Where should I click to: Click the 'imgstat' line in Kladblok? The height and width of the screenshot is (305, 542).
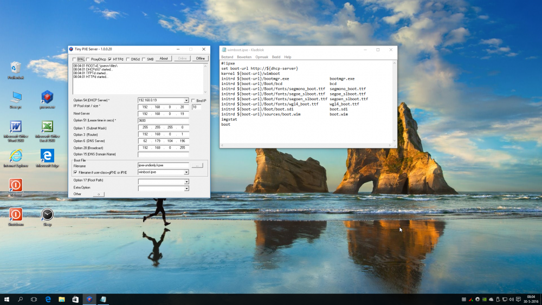pos(229,119)
